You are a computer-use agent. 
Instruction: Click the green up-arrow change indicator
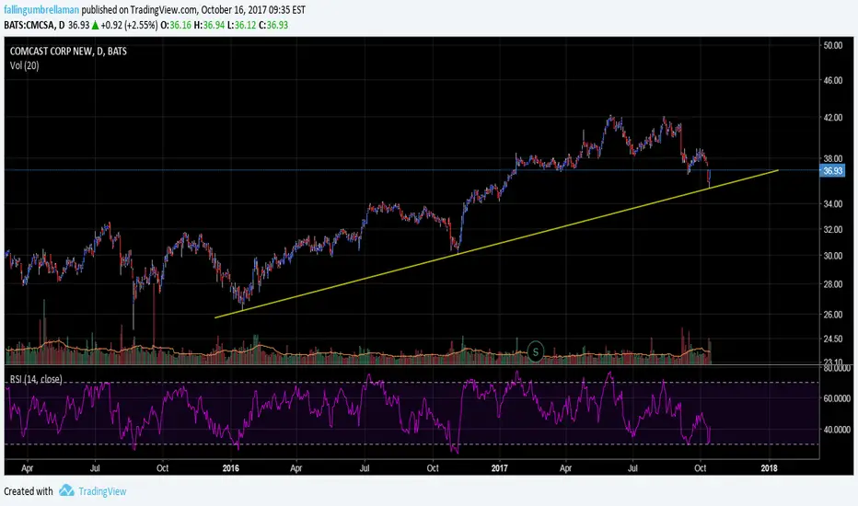[x=95, y=25]
